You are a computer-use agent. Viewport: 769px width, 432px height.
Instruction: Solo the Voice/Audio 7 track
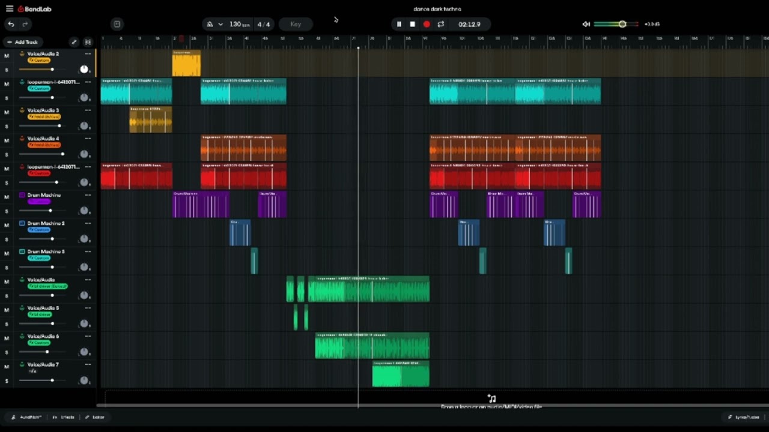[7, 380]
